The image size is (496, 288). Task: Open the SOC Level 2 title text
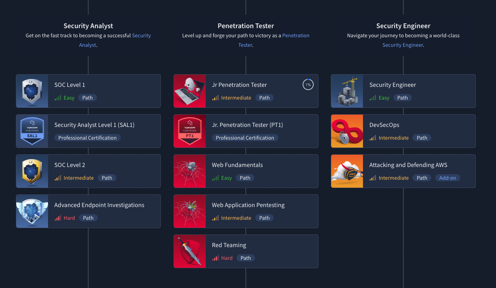(70, 165)
